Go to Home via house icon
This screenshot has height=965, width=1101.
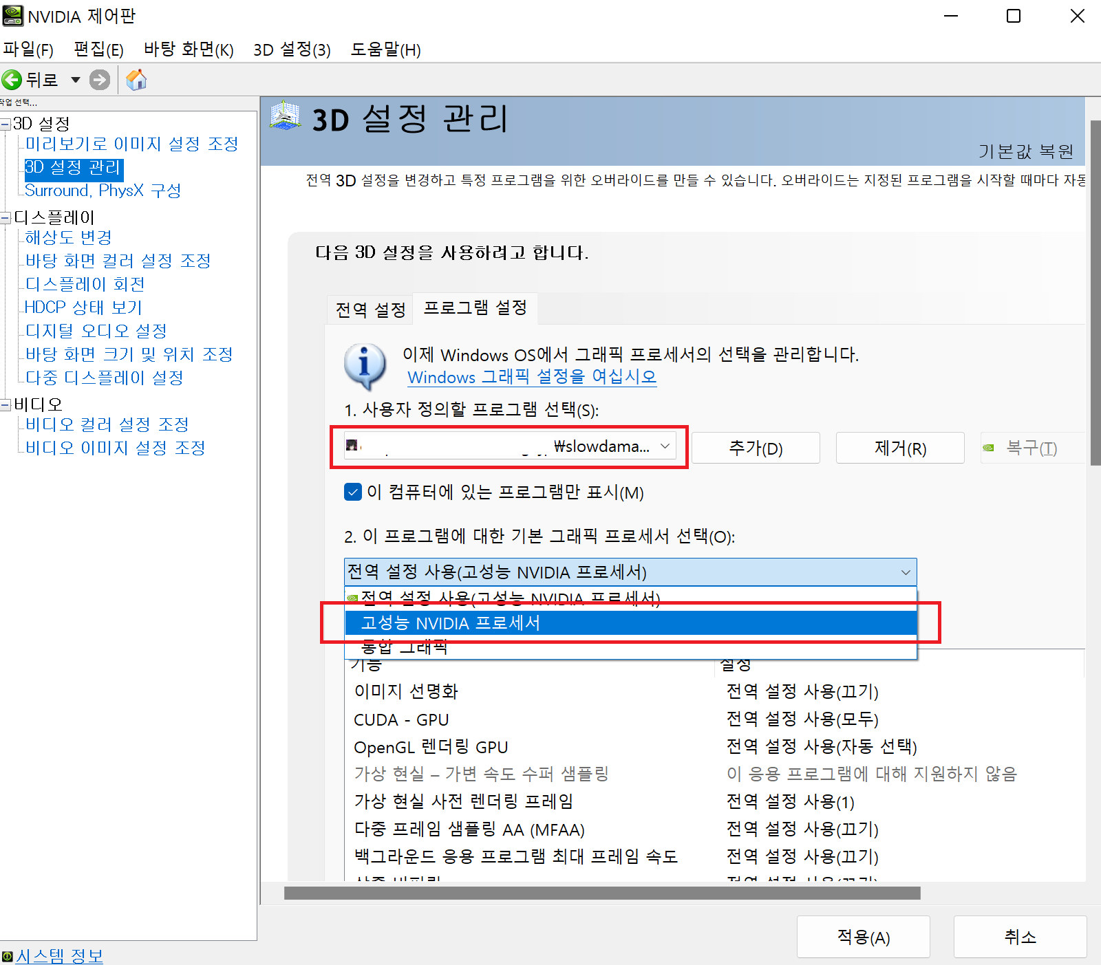[136, 80]
